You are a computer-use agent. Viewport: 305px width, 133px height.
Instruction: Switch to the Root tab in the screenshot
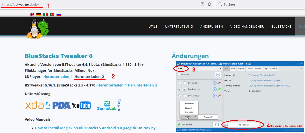(x=233, y=68)
